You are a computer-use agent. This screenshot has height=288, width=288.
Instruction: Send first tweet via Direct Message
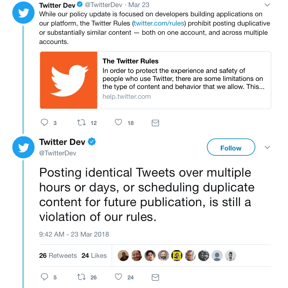coord(155,123)
